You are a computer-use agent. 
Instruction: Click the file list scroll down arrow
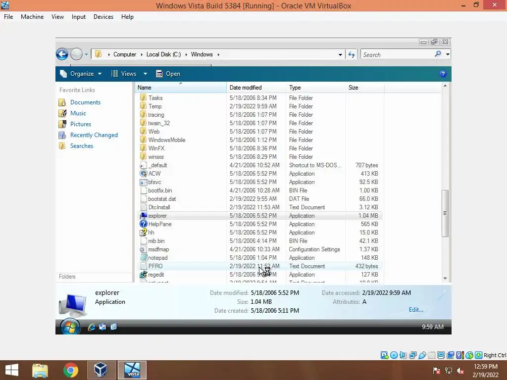(x=445, y=279)
